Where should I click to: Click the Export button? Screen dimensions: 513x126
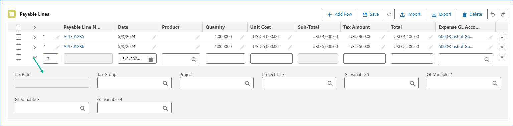(x=441, y=14)
